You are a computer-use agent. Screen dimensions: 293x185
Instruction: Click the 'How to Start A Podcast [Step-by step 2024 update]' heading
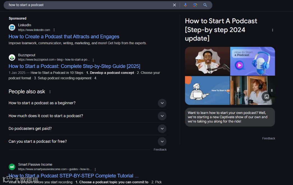(x=221, y=30)
